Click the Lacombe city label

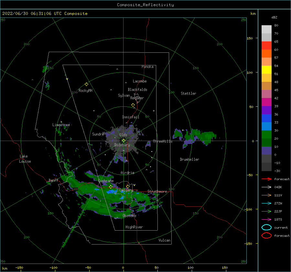tap(140, 81)
